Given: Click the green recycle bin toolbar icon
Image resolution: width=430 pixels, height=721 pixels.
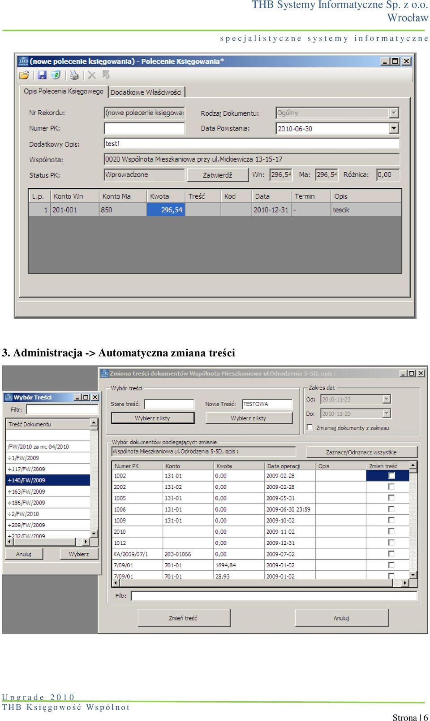Looking at the screenshot, I should [56, 75].
